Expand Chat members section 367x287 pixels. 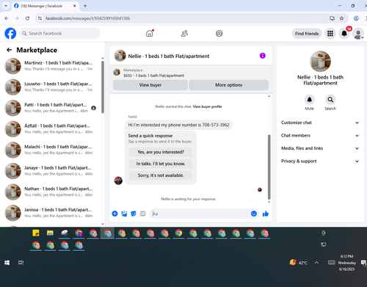tap(320, 135)
